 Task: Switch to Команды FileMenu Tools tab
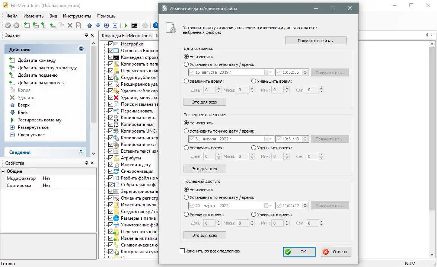127,35
